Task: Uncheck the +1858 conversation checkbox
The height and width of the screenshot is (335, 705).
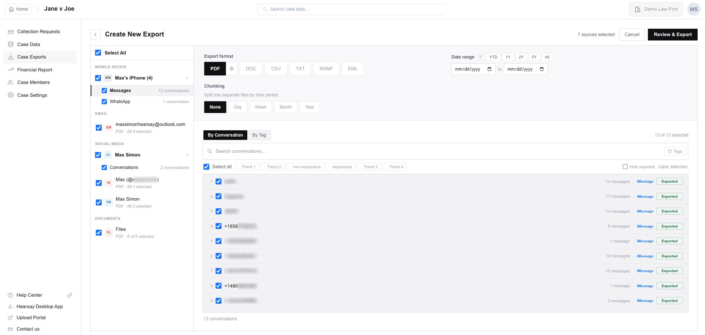Action: tap(219, 226)
